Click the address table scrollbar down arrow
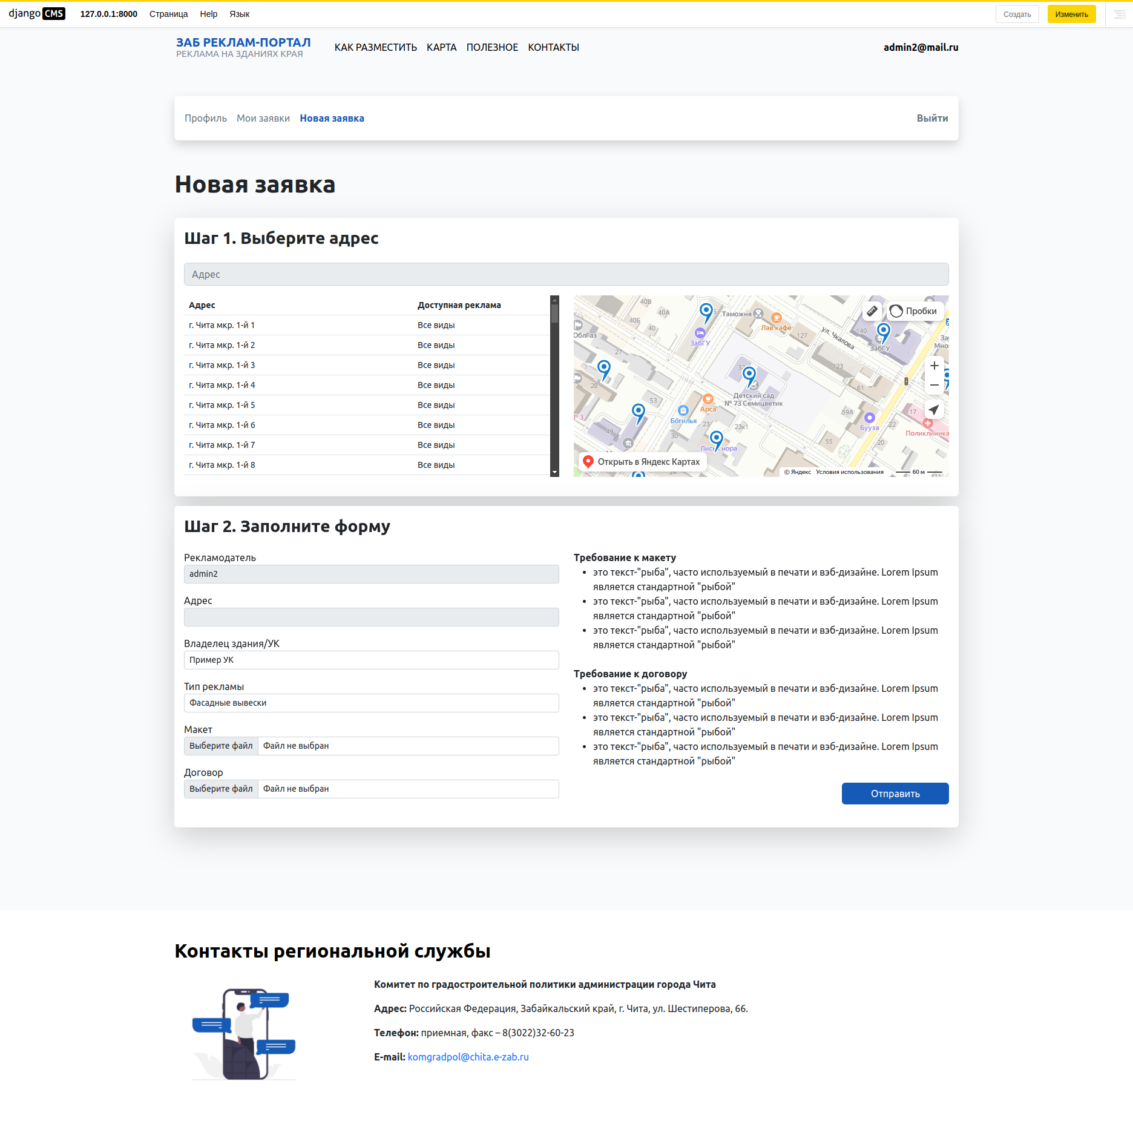 coord(554,472)
